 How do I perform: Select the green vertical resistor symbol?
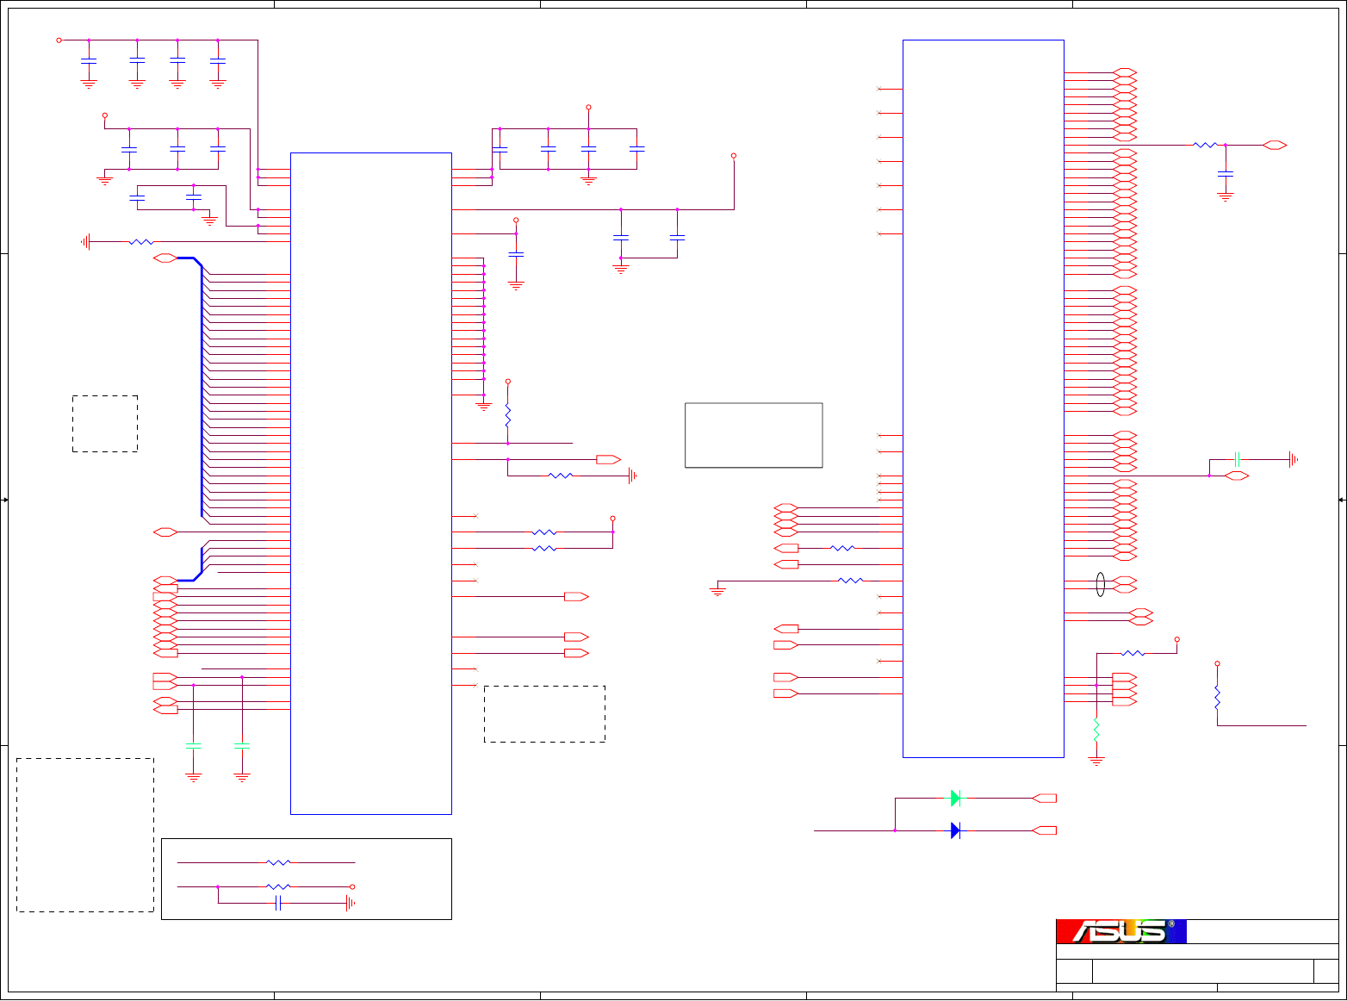point(1096,731)
